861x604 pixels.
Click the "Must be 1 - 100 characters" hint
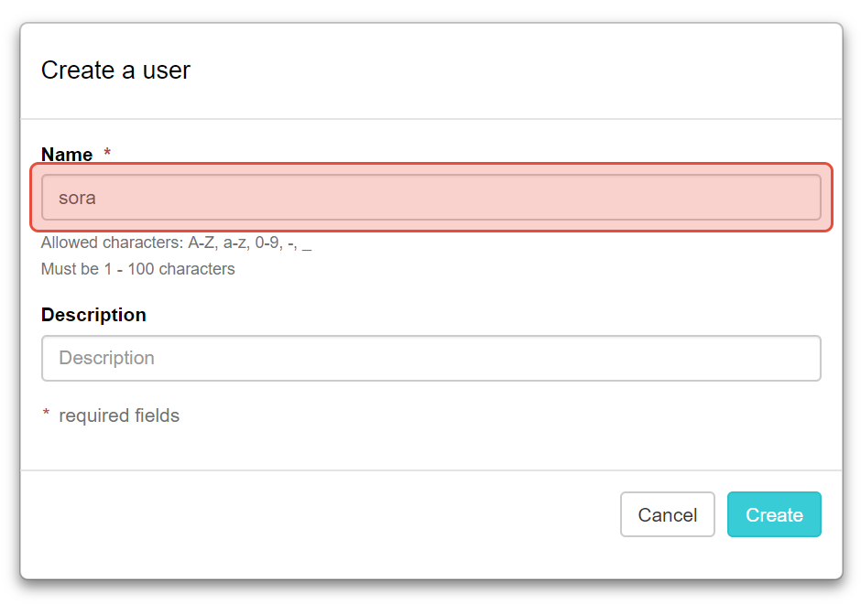137,269
